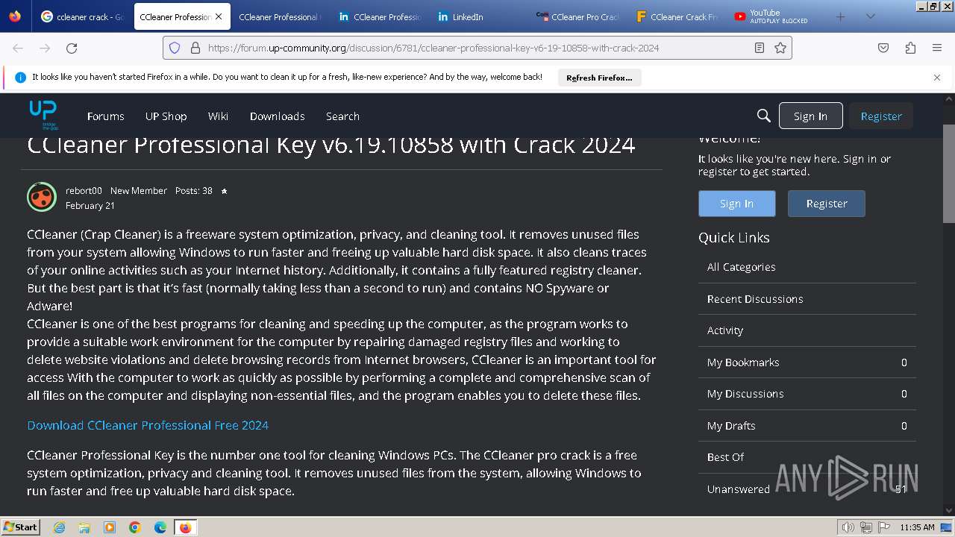Open Recent Discussions quick link

coord(807,298)
